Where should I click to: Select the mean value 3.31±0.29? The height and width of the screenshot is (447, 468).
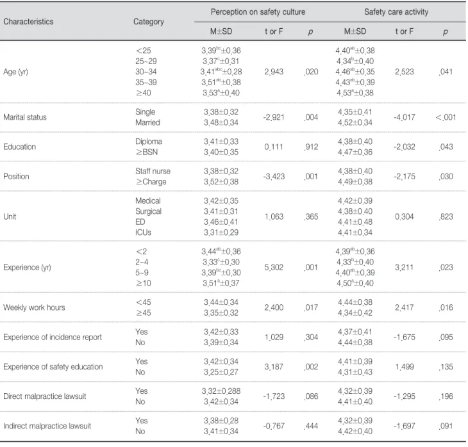point(221,232)
